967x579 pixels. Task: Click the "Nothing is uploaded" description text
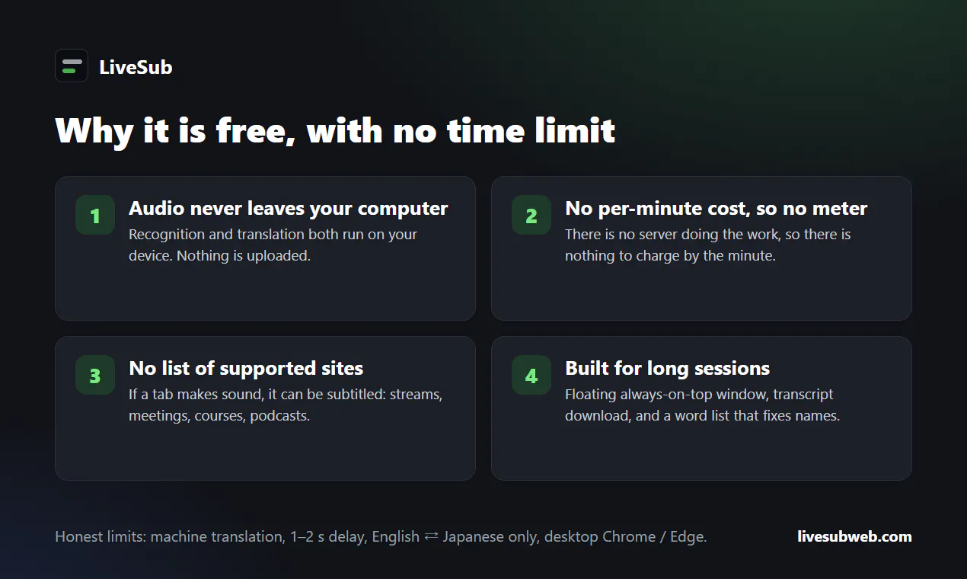(273, 245)
